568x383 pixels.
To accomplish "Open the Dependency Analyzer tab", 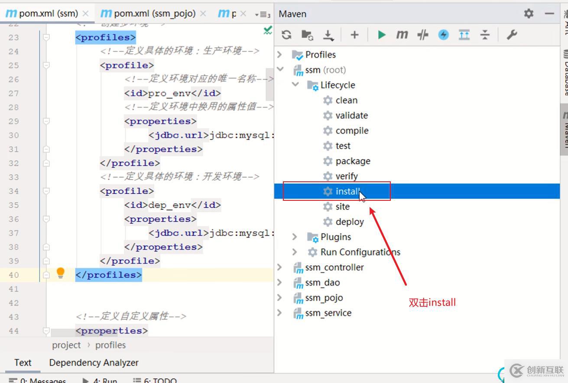I will pos(94,363).
